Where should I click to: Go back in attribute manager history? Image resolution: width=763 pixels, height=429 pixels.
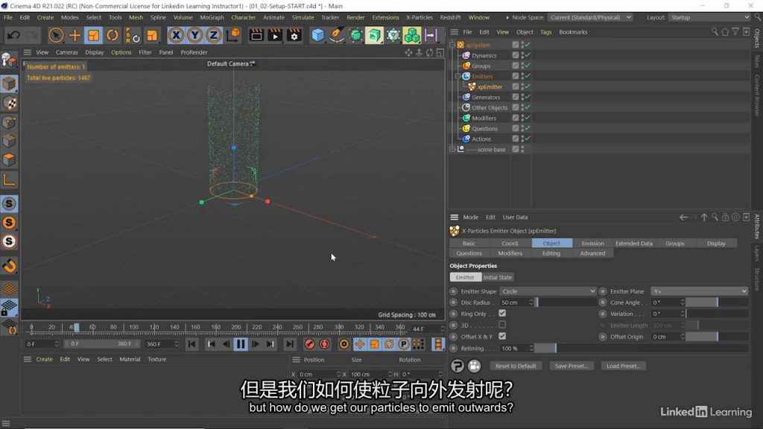(x=683, y=217)
